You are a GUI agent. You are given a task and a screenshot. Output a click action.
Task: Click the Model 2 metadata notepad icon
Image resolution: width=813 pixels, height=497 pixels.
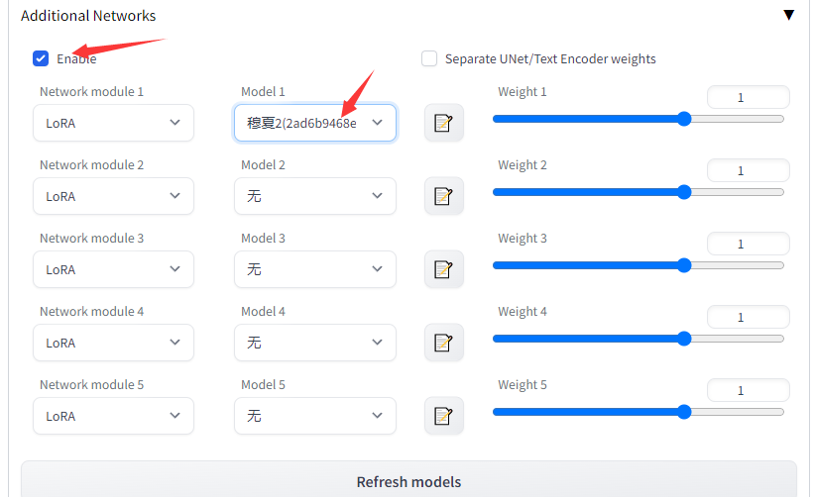(443, 196)
